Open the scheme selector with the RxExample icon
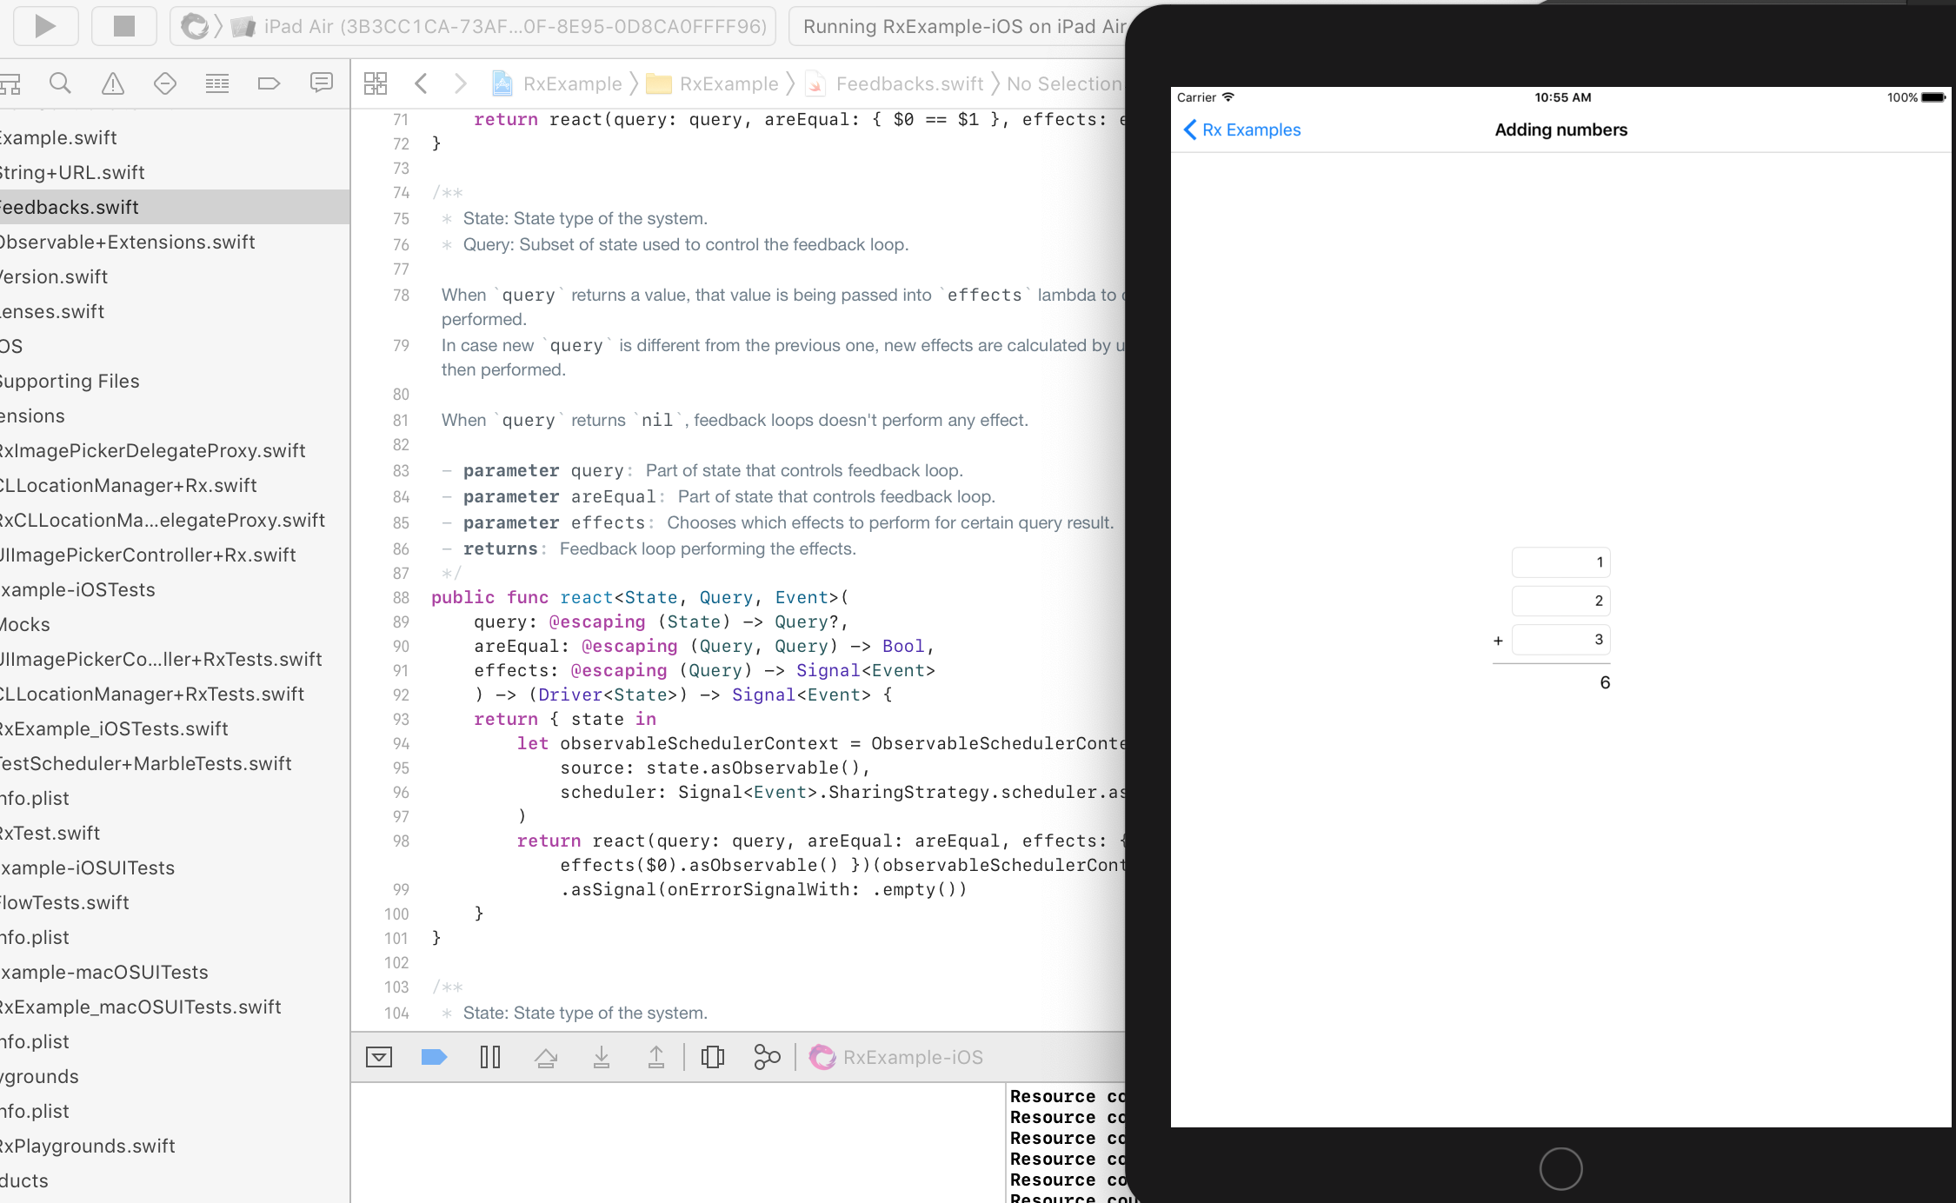 195,27
